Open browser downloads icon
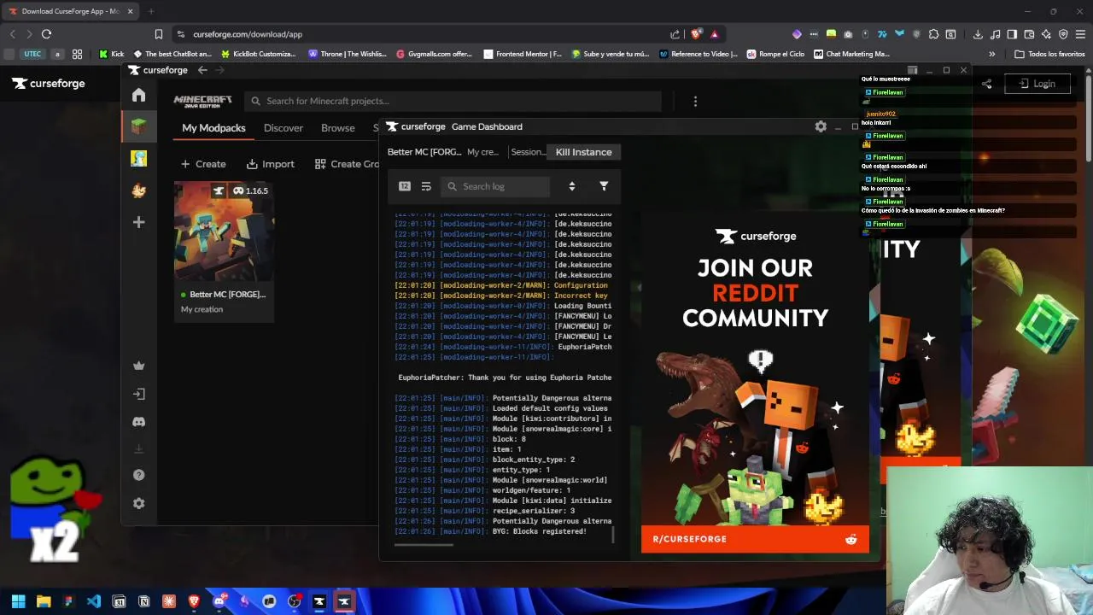Screen dimensions: 1093x615 (x=978, y=34)
